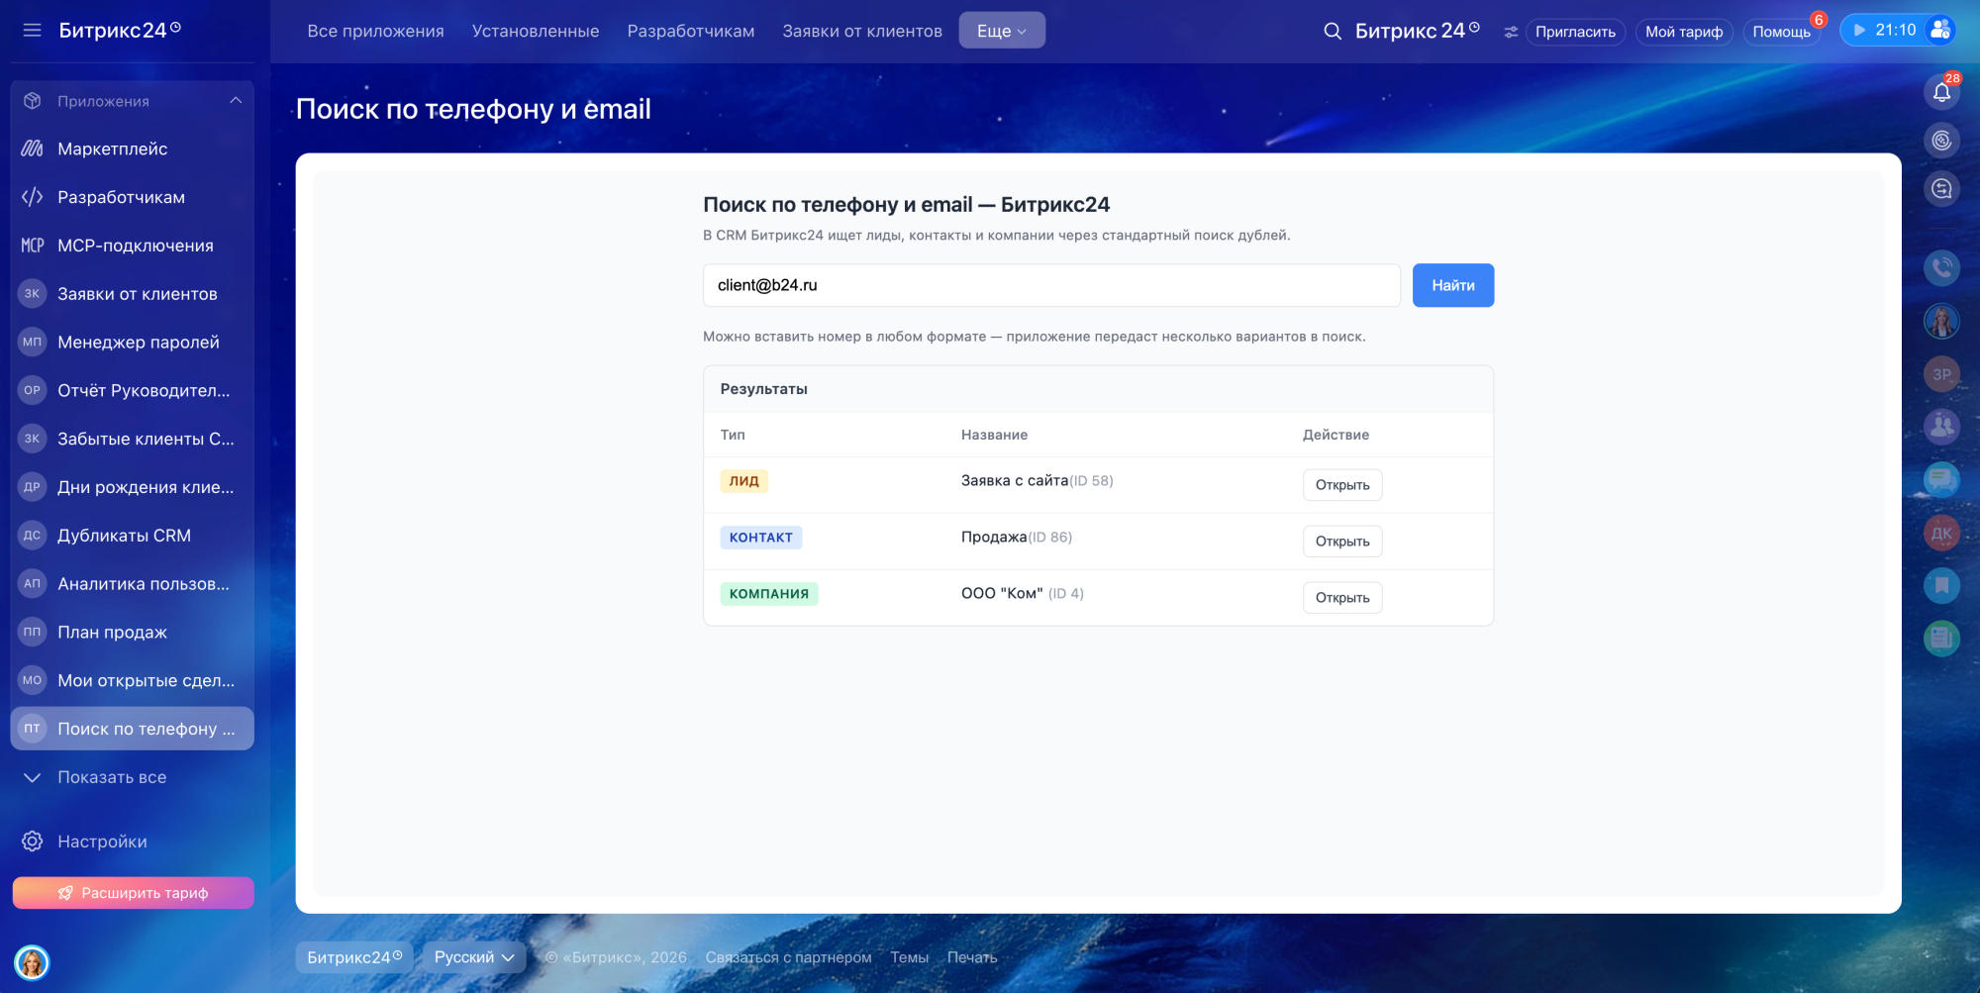
Task: Open the green news icon in right rail
Action: [x=1941, y=639]
